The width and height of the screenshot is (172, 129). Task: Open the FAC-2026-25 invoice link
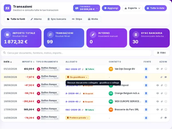click(73, 110)
